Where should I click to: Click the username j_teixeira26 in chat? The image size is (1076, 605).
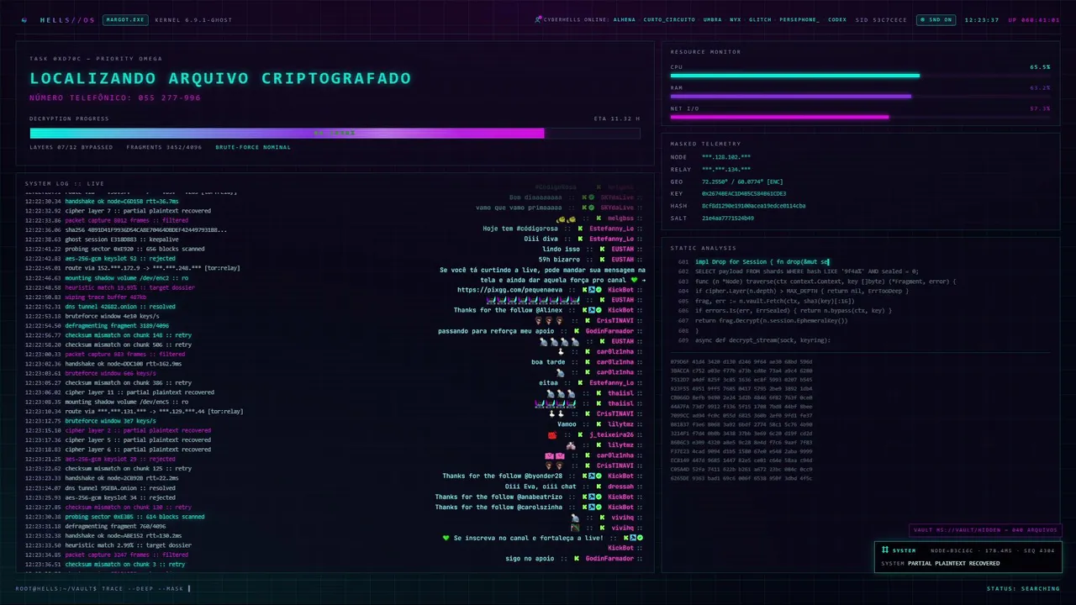pos(611,434)
